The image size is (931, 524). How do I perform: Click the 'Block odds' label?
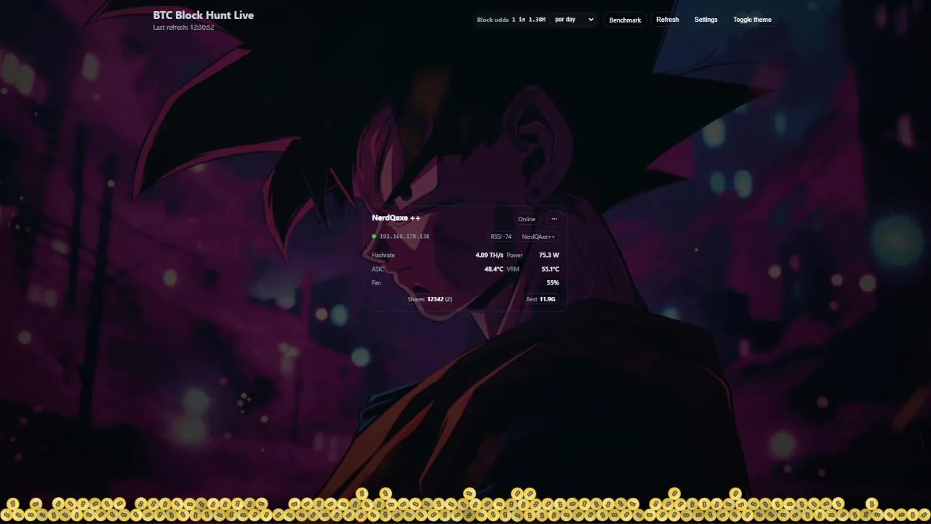[492, 20]
